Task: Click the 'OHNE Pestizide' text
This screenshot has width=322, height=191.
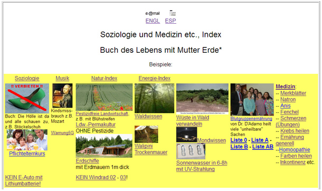Action: pyautogui.click(x=94, y=131)
